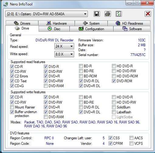Image resolution: width=155 pixels, height=153 pixels.
Task: Click the red X exit button
Action: tap(148, 14)
